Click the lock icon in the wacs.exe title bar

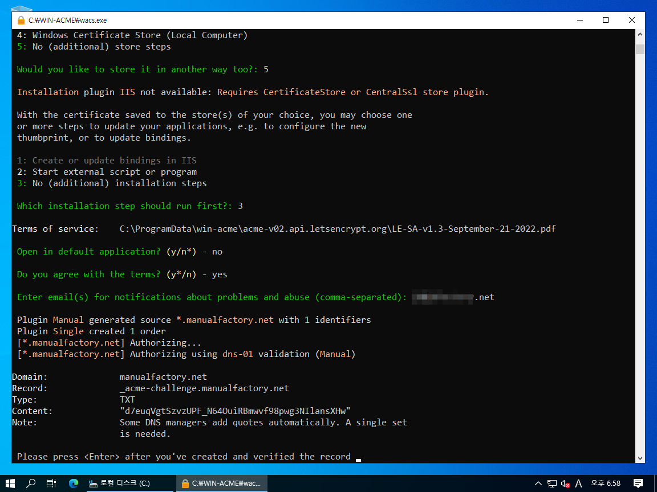(21, 20)
